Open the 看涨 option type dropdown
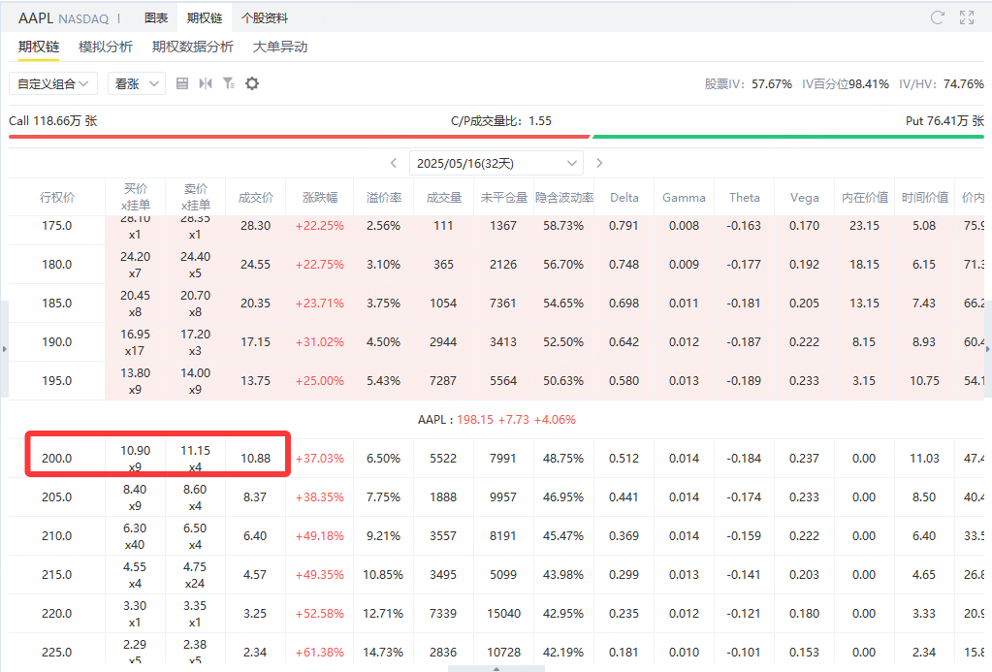The width and height of the screenshot is (992, 672). coord(137,83)
